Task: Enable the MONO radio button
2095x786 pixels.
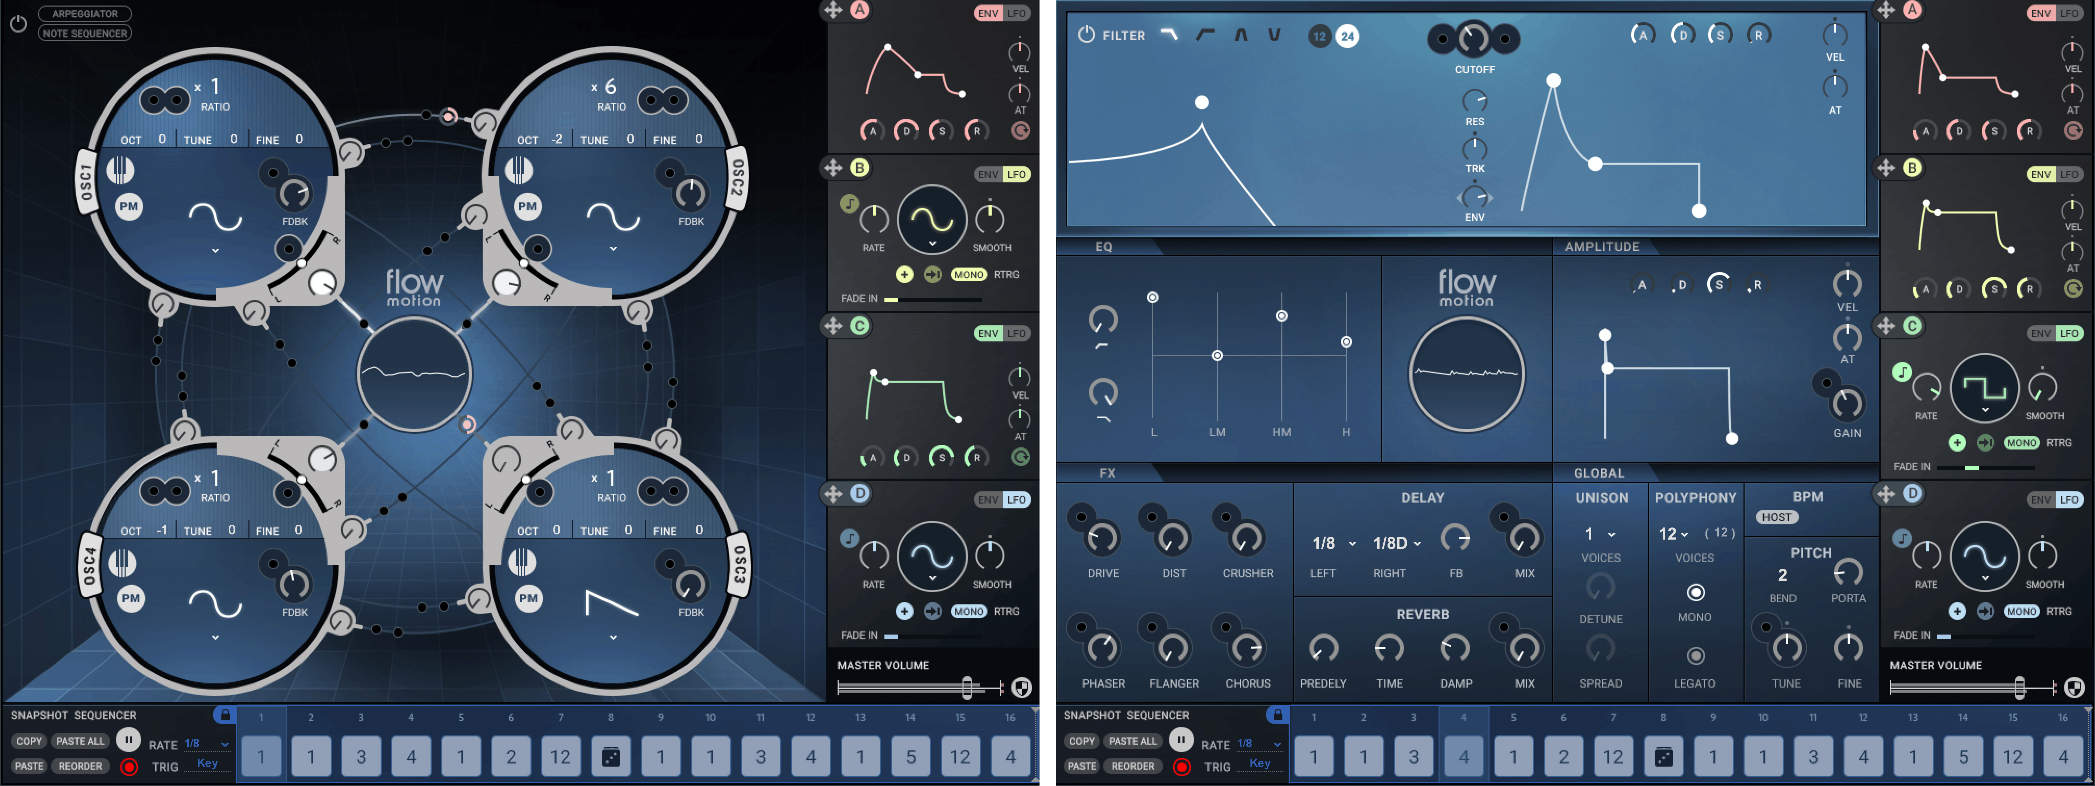Action: 1695,592
